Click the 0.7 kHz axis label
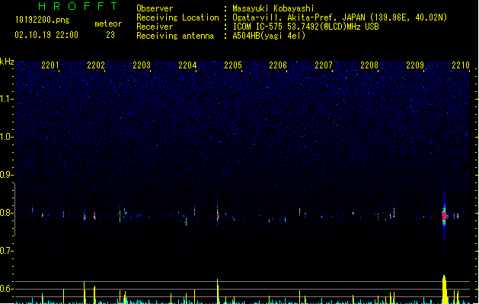479x304 pixels. [x=6, y=251]
